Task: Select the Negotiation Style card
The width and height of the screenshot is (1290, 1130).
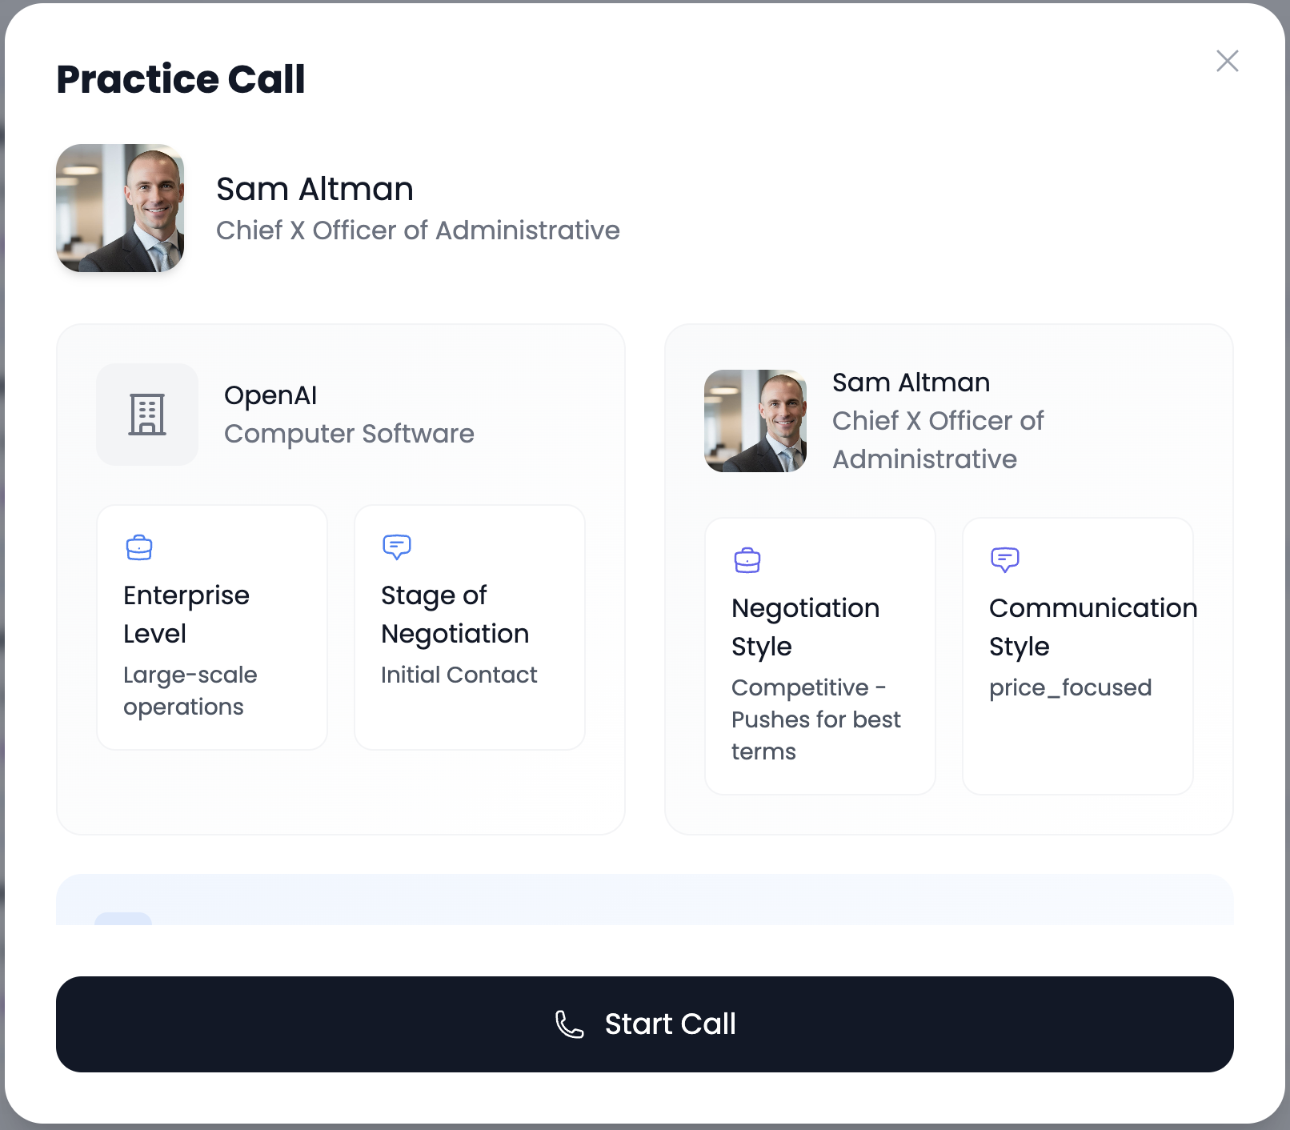Action: coord(820,656)
